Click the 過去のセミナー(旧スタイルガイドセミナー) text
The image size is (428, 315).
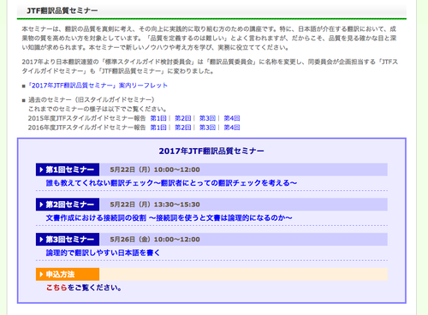(x=92, y=99)
